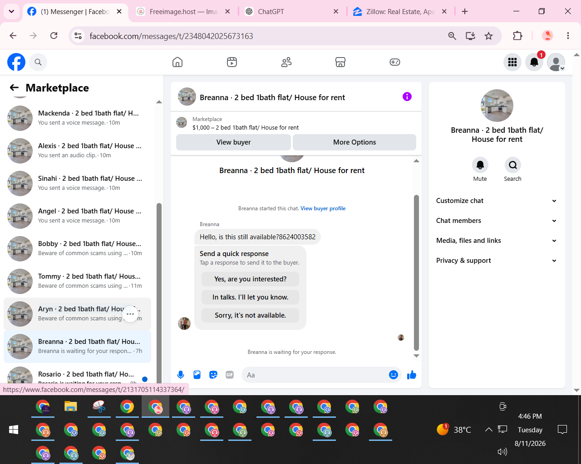Bookmark this page with star icon
This screenshot has width=581, height=464.
[x=488, y=36]
